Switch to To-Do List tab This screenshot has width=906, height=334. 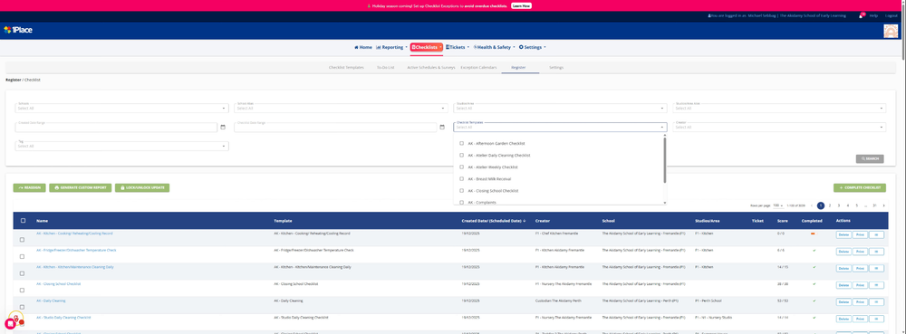tap(385, 68)
